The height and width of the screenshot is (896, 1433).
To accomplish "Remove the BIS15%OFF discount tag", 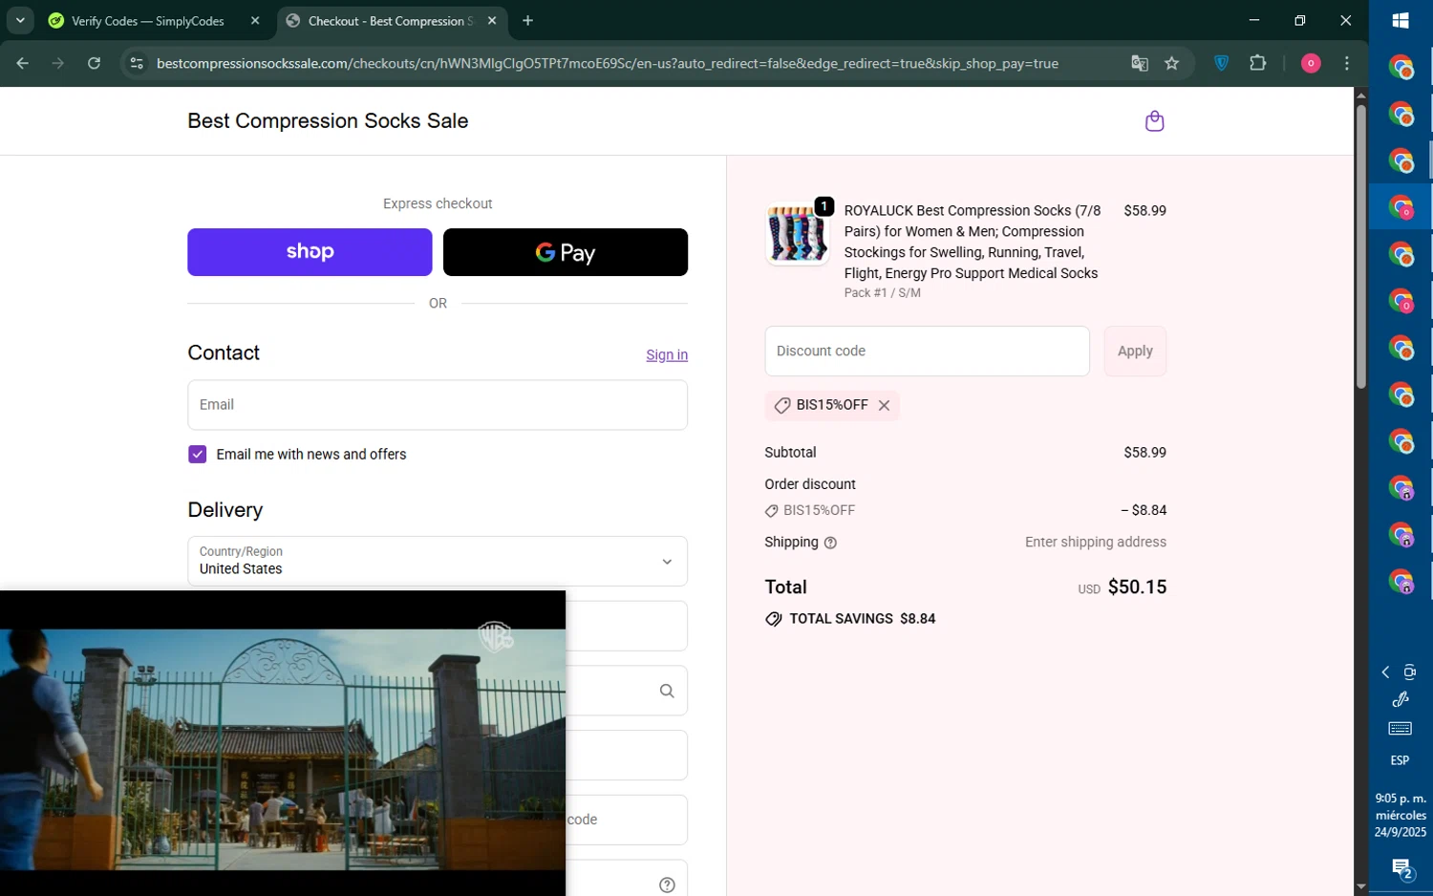I will point(884,405).
